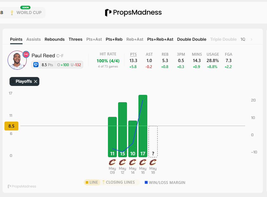267x197 pixels.
Task: Click the USAGE stat column header
Action: (213, 54)
